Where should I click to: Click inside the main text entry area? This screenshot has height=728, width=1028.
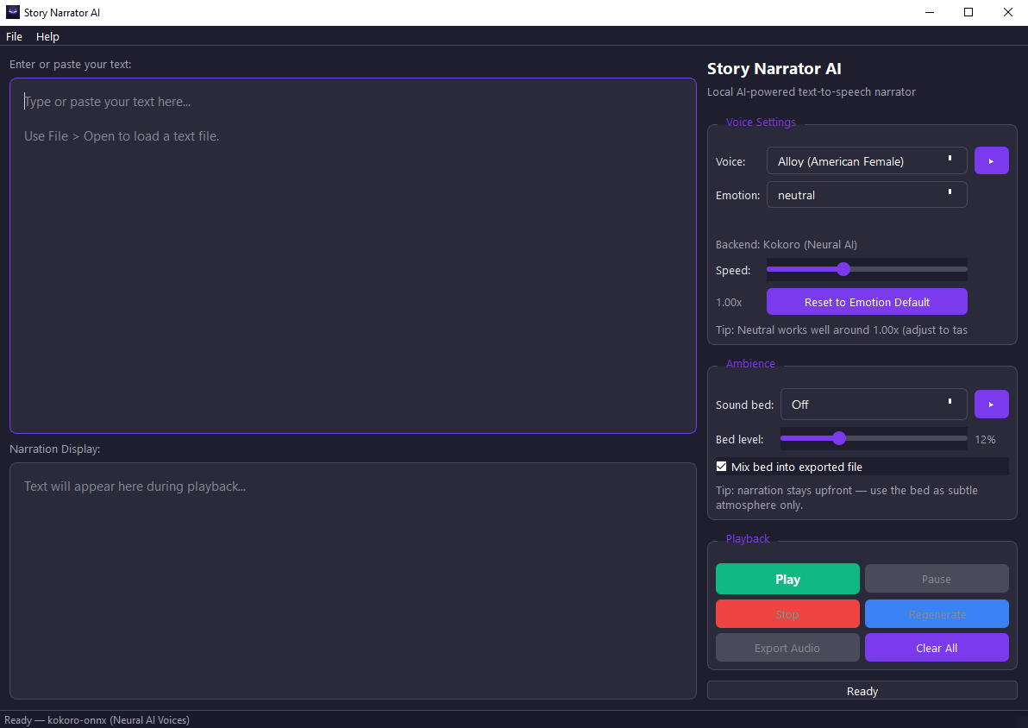pyautogui.click(x=353, y=256)
